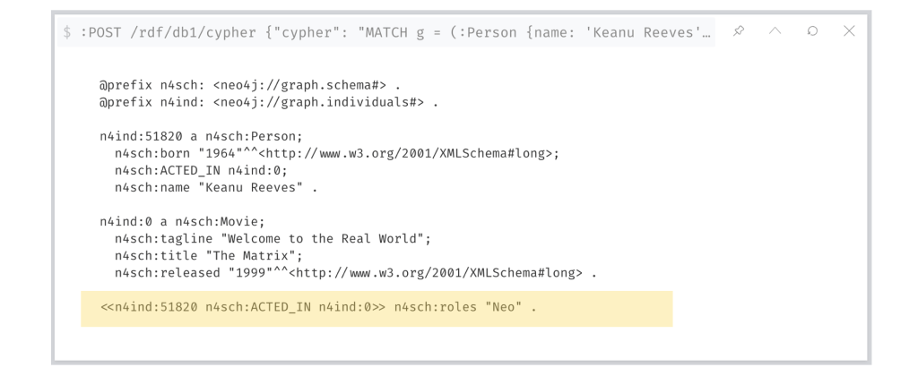Image resolution: width=918 pixels, height=376 pixels.
Task: Pin the result frame
Action: (x=738, y=31)
